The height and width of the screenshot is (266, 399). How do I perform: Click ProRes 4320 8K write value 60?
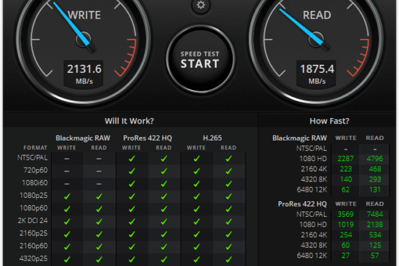pyautogui.click(x=346, y=245)
